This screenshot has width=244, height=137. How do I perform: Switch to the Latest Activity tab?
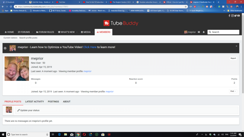[x=34, y=102]
